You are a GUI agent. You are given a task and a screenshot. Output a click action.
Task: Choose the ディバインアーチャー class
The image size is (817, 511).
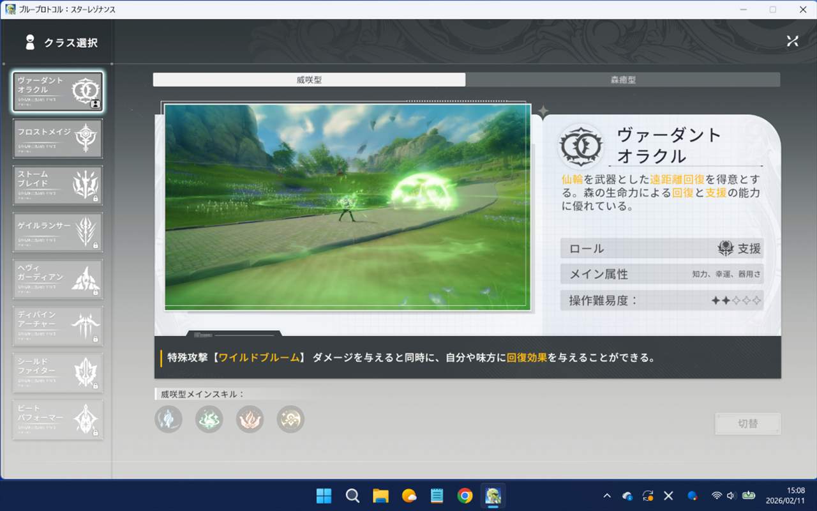tap(57, 326)
